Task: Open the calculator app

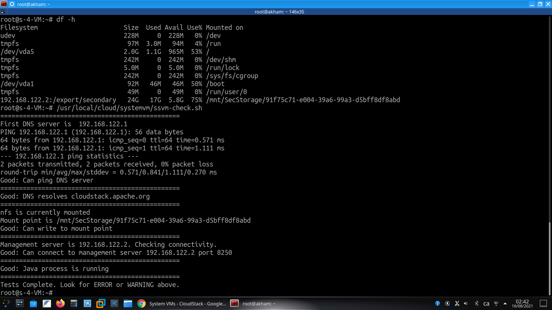Action: pyautogui.click(x=74, y=303)
